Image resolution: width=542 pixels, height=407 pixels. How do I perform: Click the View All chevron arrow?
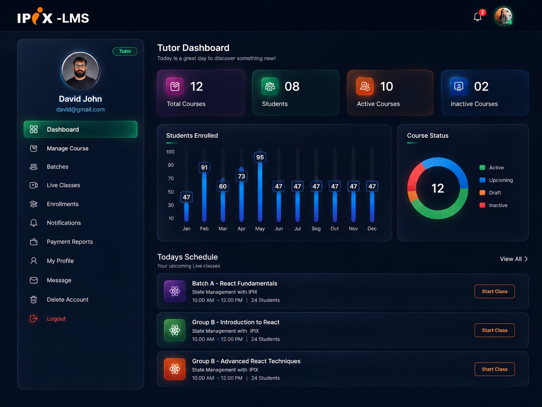point(526,259)
